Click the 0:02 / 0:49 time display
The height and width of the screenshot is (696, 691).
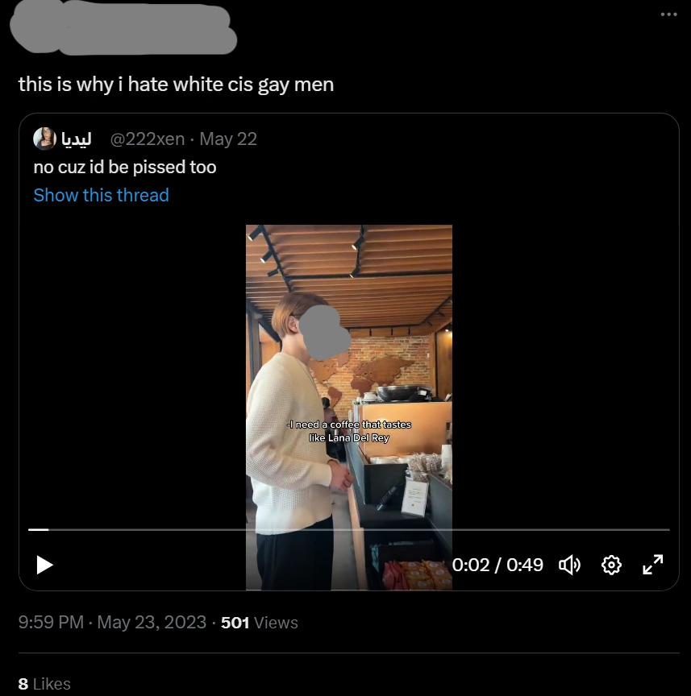[x=497, y=565]
